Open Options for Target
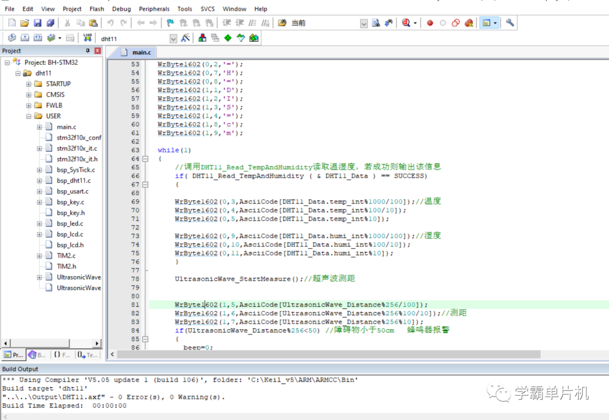609x420 pixels. [x=186, y=38]
